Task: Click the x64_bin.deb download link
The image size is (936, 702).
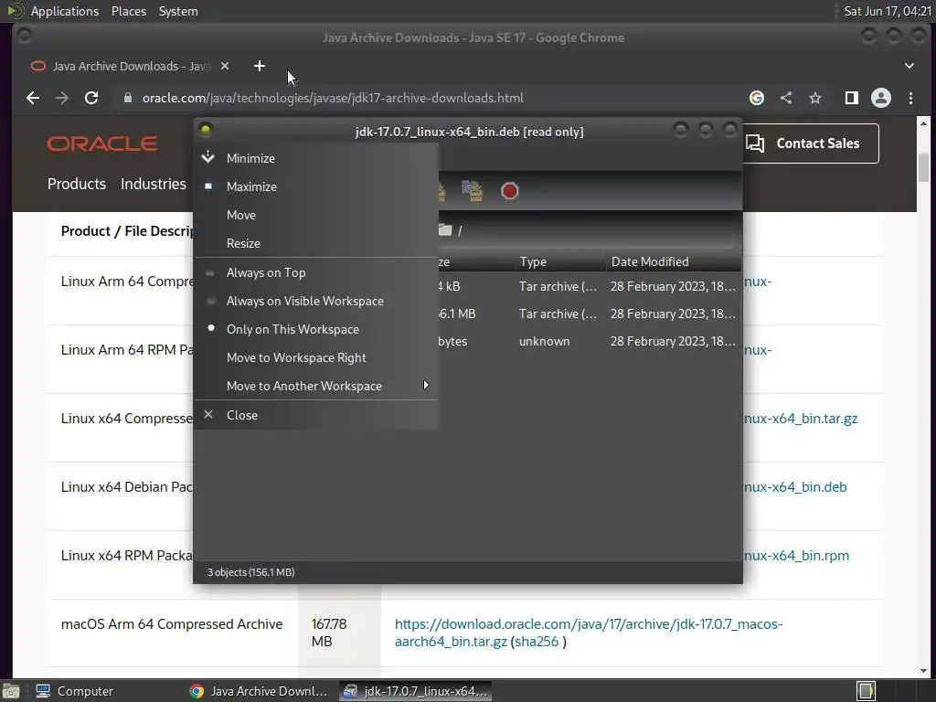Action: tap(796, 487)
